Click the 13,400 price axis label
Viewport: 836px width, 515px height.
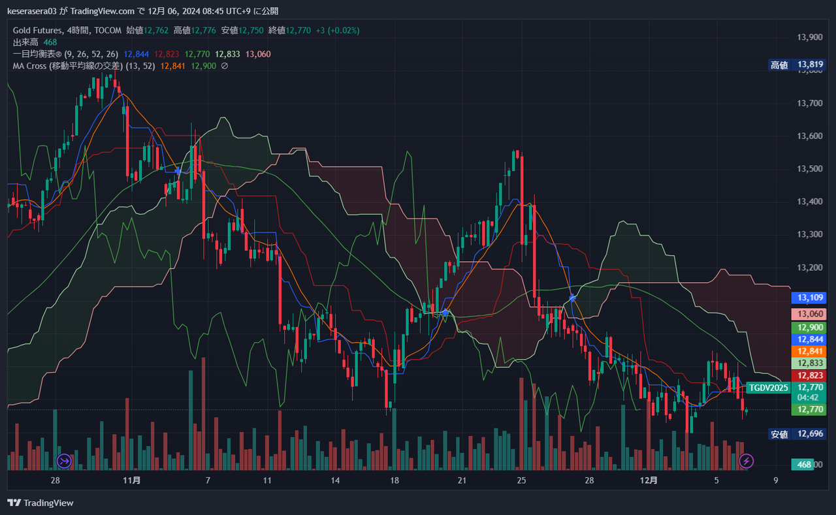click(x=810, y=202)
